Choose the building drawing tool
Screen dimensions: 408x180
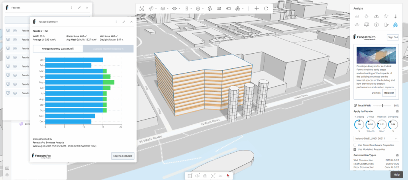tap(151, 9)
